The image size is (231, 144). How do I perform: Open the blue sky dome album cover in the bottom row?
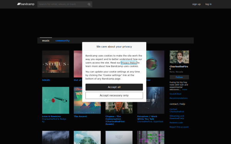point(87,137)
